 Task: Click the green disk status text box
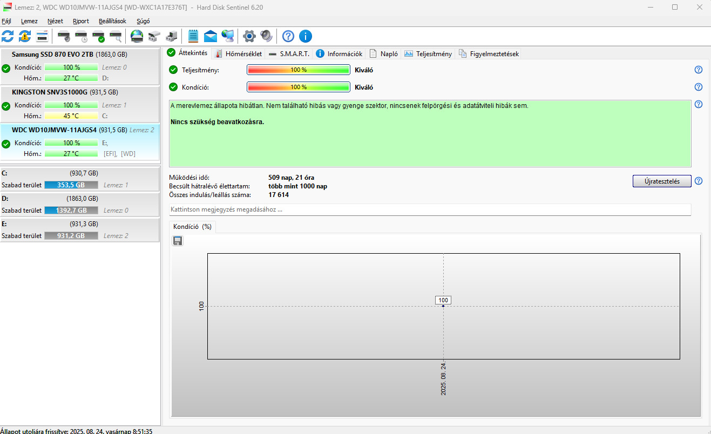[430, 133]
